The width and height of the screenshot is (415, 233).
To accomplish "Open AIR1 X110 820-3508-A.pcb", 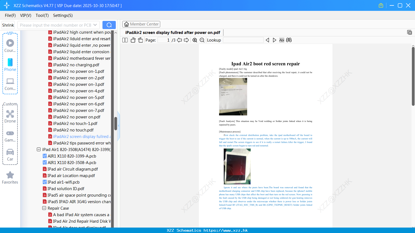I will [x=72, y=162].
